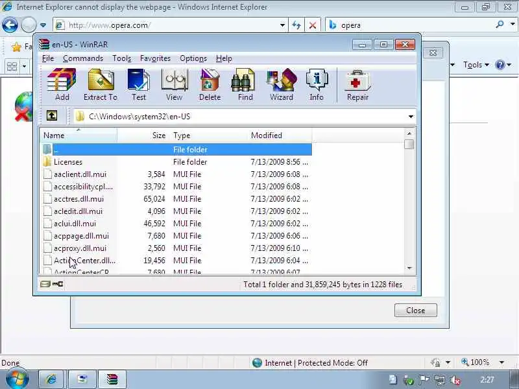Click Internet Explorer Back button
519x389 pixels.
tap(10, 25)
